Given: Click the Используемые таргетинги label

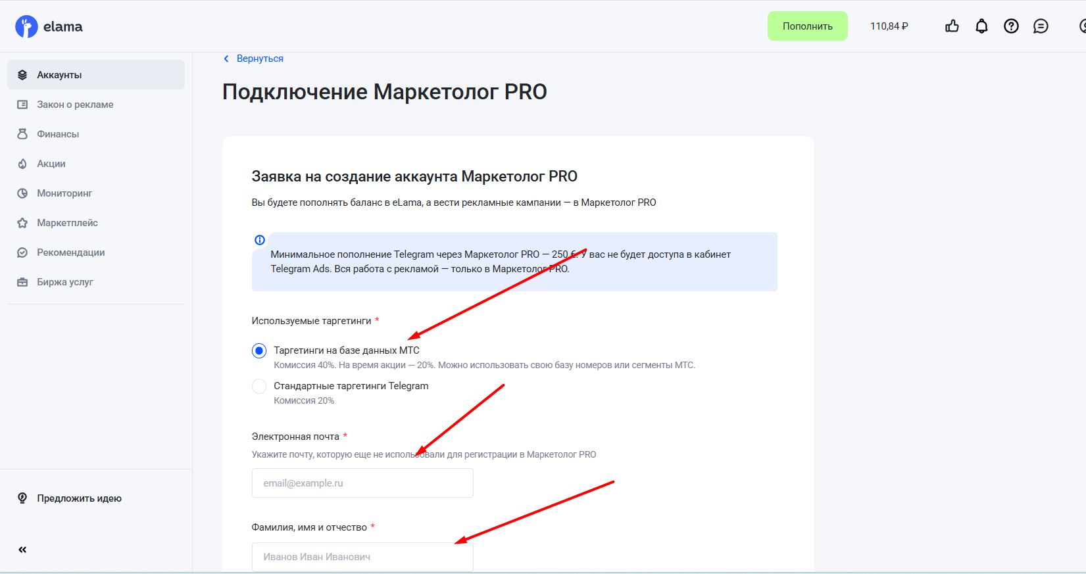Looking at the screenshot, I should coord(312,321).
